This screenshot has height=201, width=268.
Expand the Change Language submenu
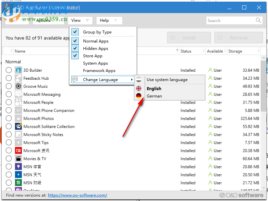[x=100, y=80]
